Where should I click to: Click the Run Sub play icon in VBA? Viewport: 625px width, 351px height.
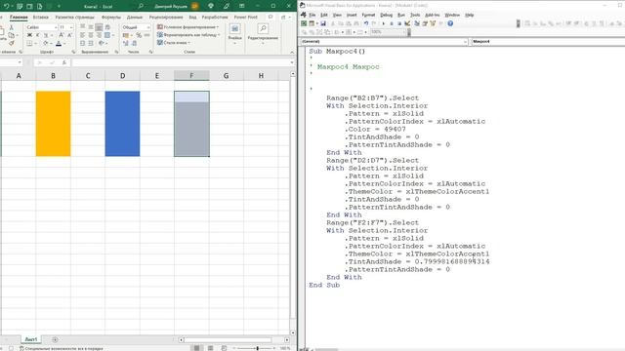(384, 23)
